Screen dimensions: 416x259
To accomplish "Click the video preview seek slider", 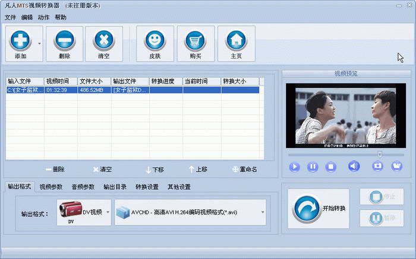I will coord(345,154).
